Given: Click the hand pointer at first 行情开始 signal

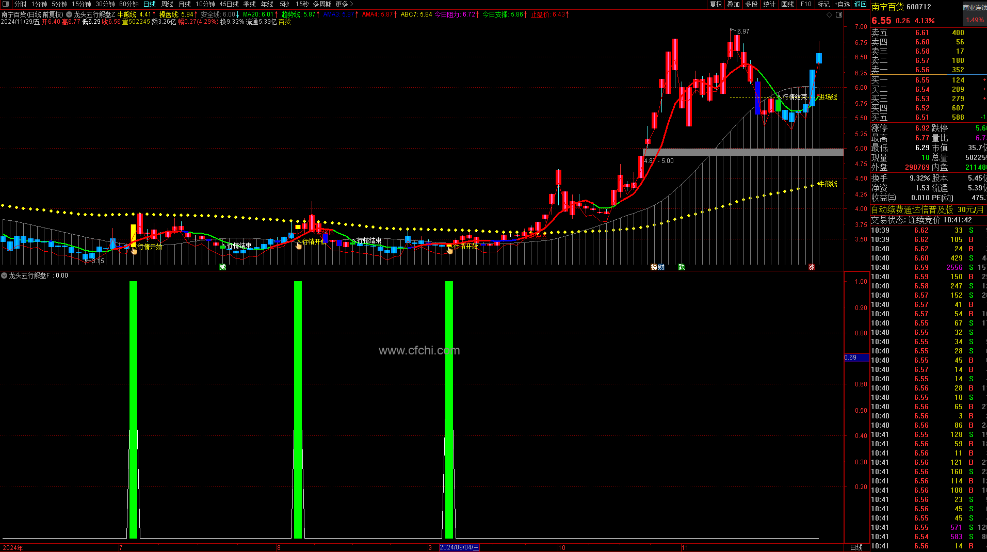Looking at the screenshot, I should pyautogui.click(x=134, y=251).
